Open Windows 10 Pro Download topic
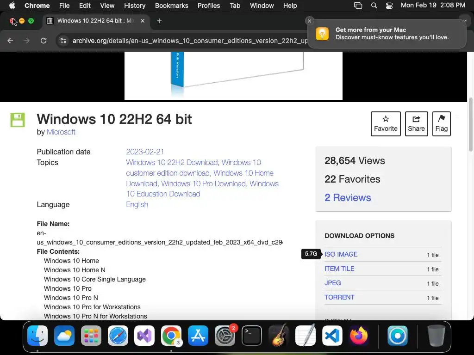474x355 pixels. 204,184
